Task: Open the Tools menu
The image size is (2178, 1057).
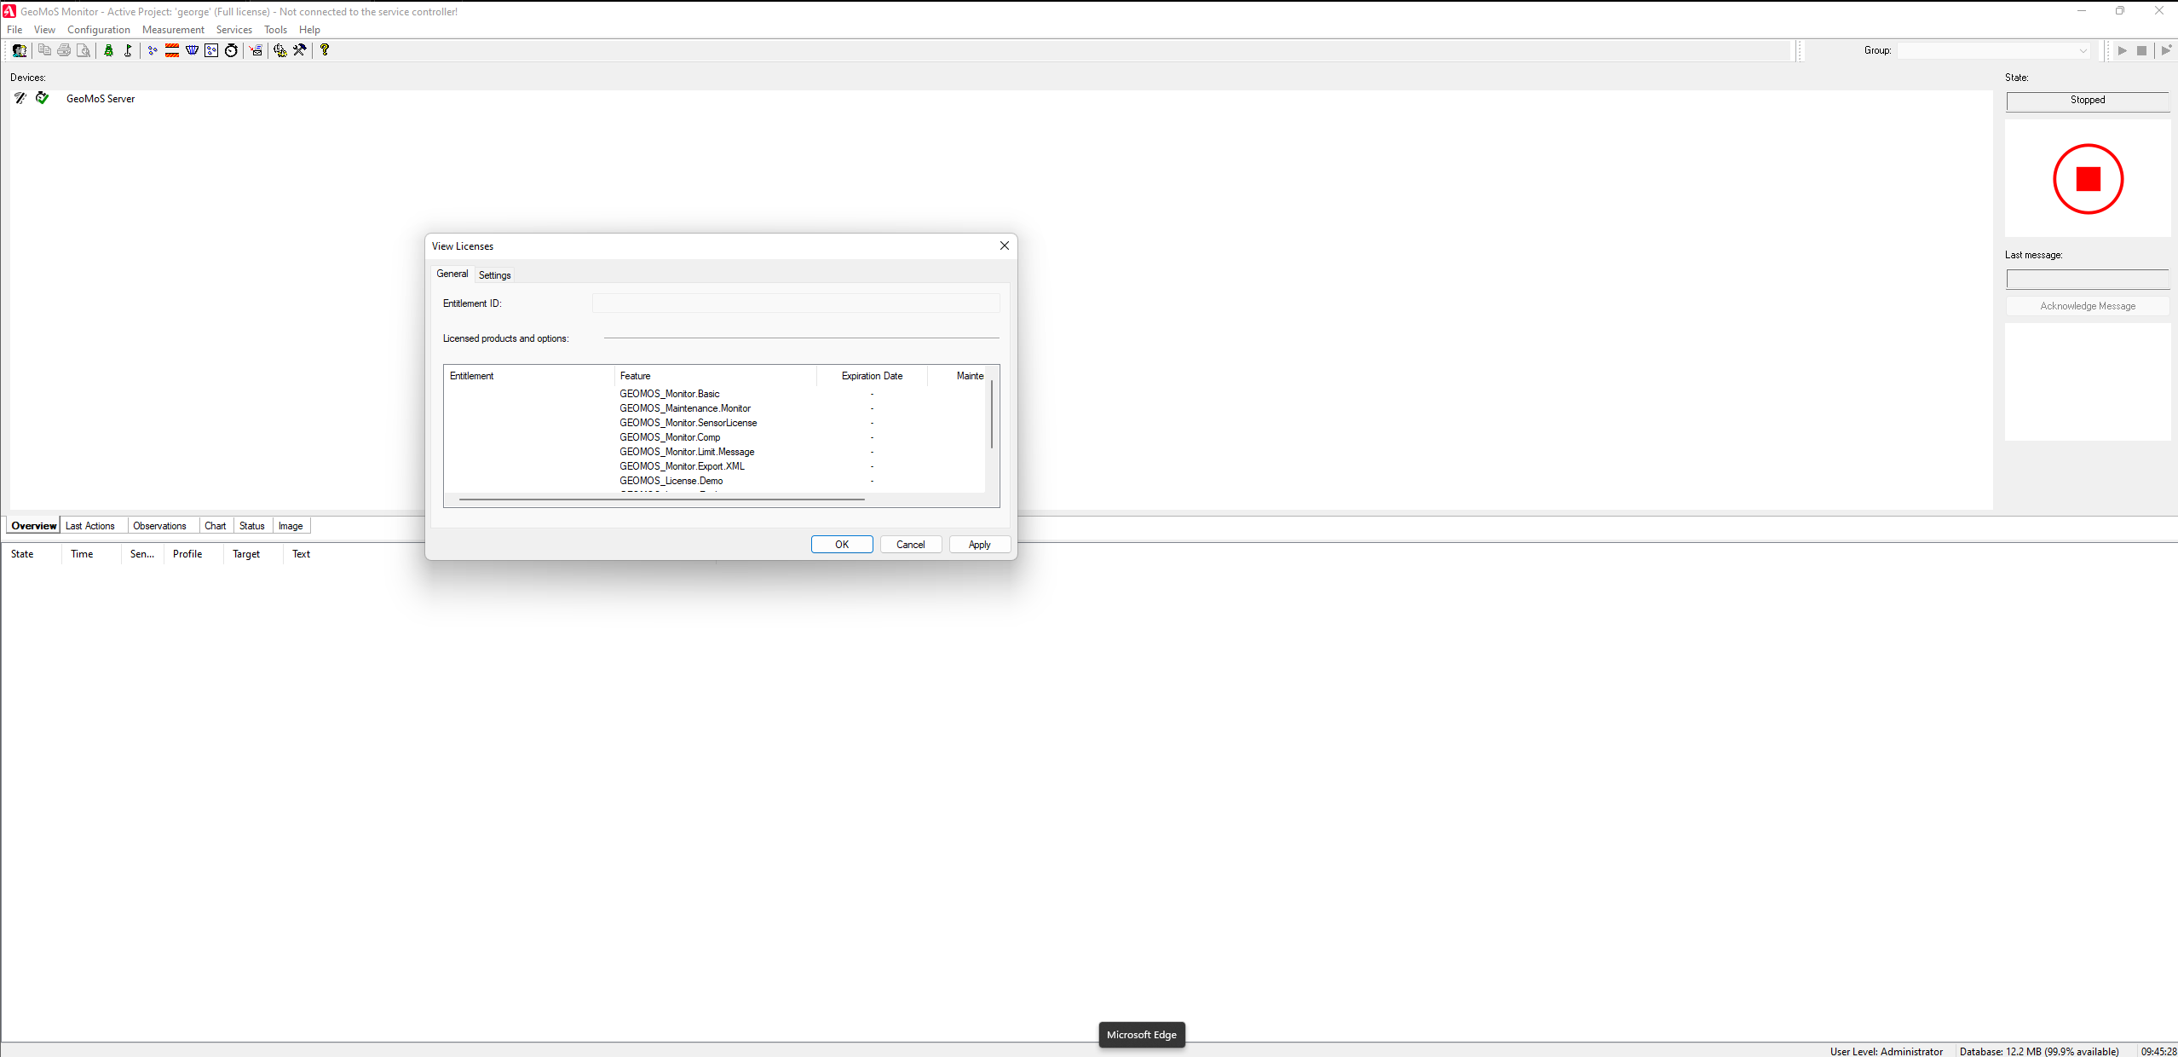Action: point(275,29)
